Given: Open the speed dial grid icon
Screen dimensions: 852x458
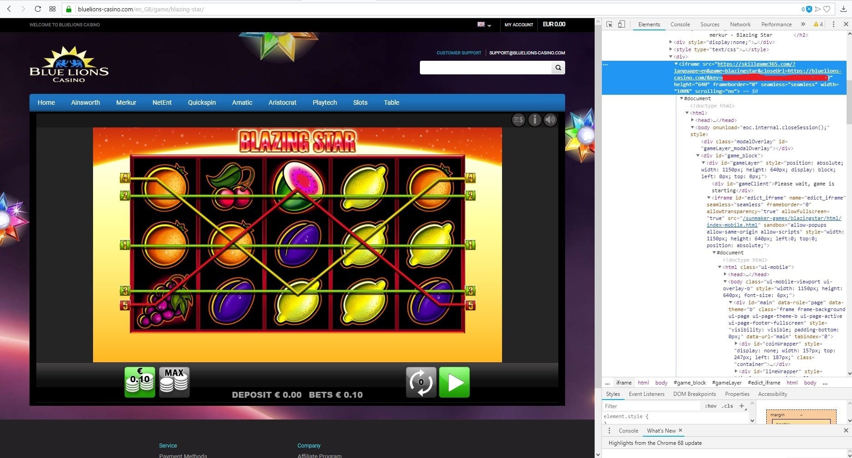Looking at the screenshot, I should (52, 9).
